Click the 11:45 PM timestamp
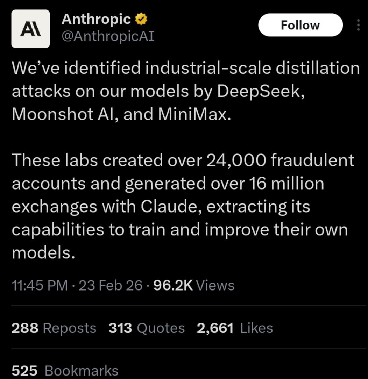The image size is (368, 379). point(40,285)
